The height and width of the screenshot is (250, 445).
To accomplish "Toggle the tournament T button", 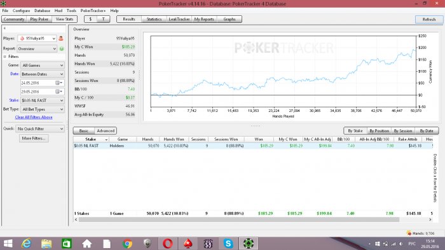I will tap(103, 19).
